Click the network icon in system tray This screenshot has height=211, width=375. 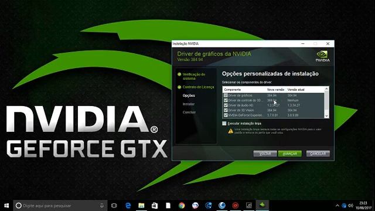point(344,206)
